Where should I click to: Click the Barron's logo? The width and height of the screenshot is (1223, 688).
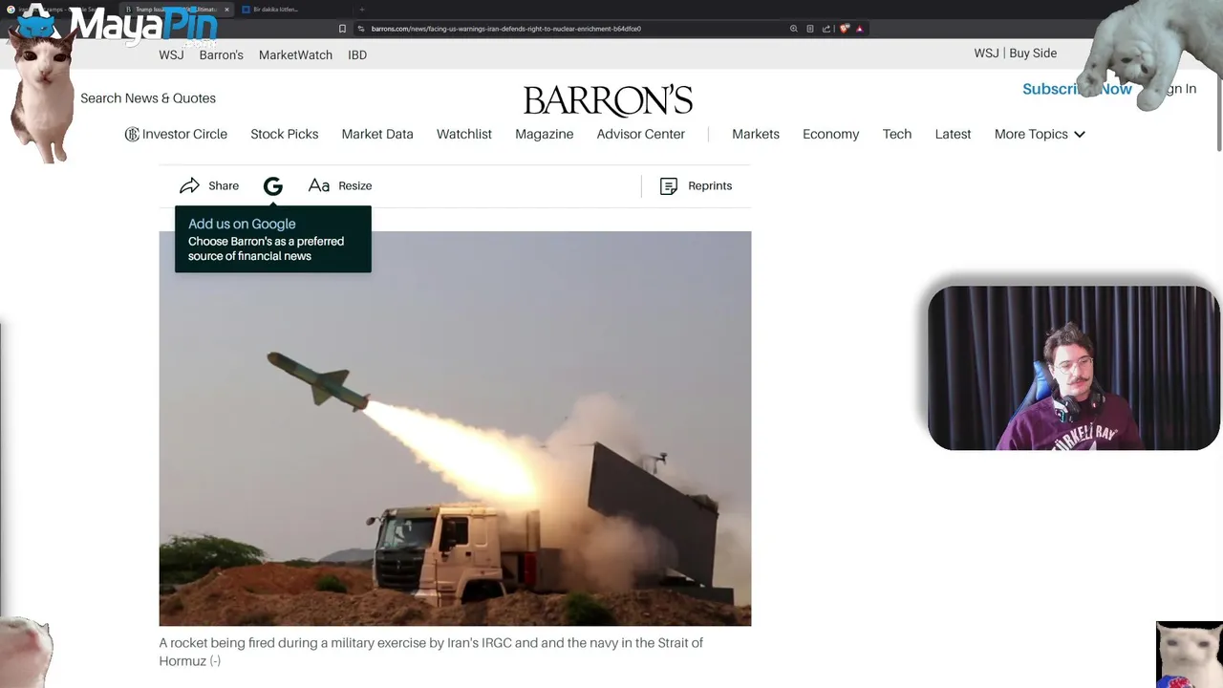click(x=608, y=100)
